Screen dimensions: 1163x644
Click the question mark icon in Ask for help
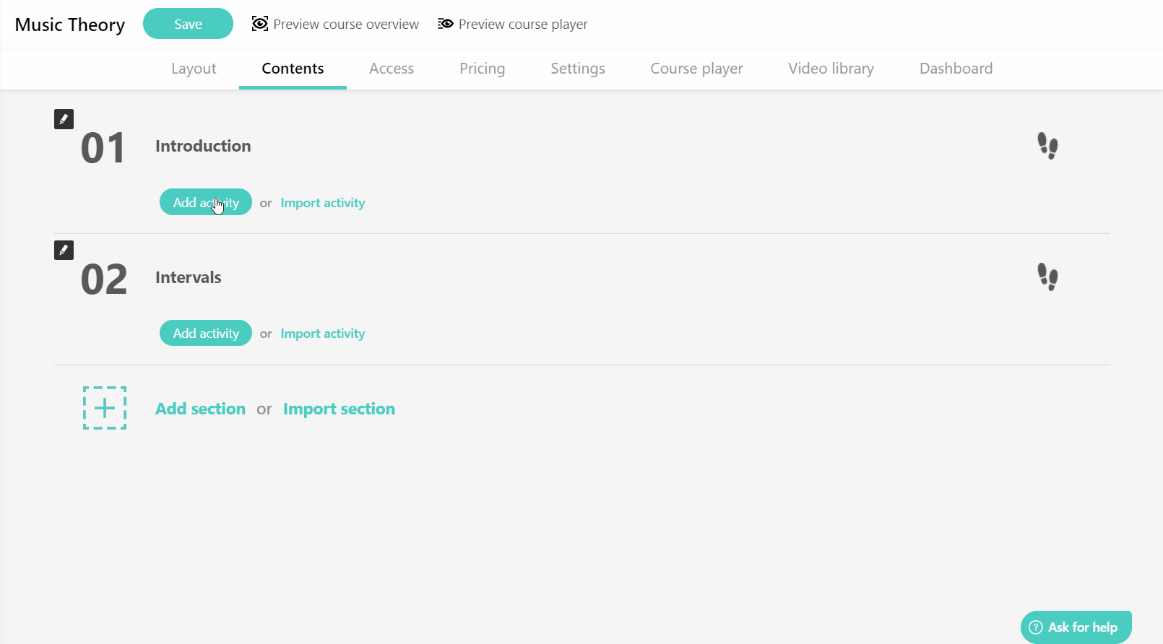pyautogui.click(x=1036, y=627)
